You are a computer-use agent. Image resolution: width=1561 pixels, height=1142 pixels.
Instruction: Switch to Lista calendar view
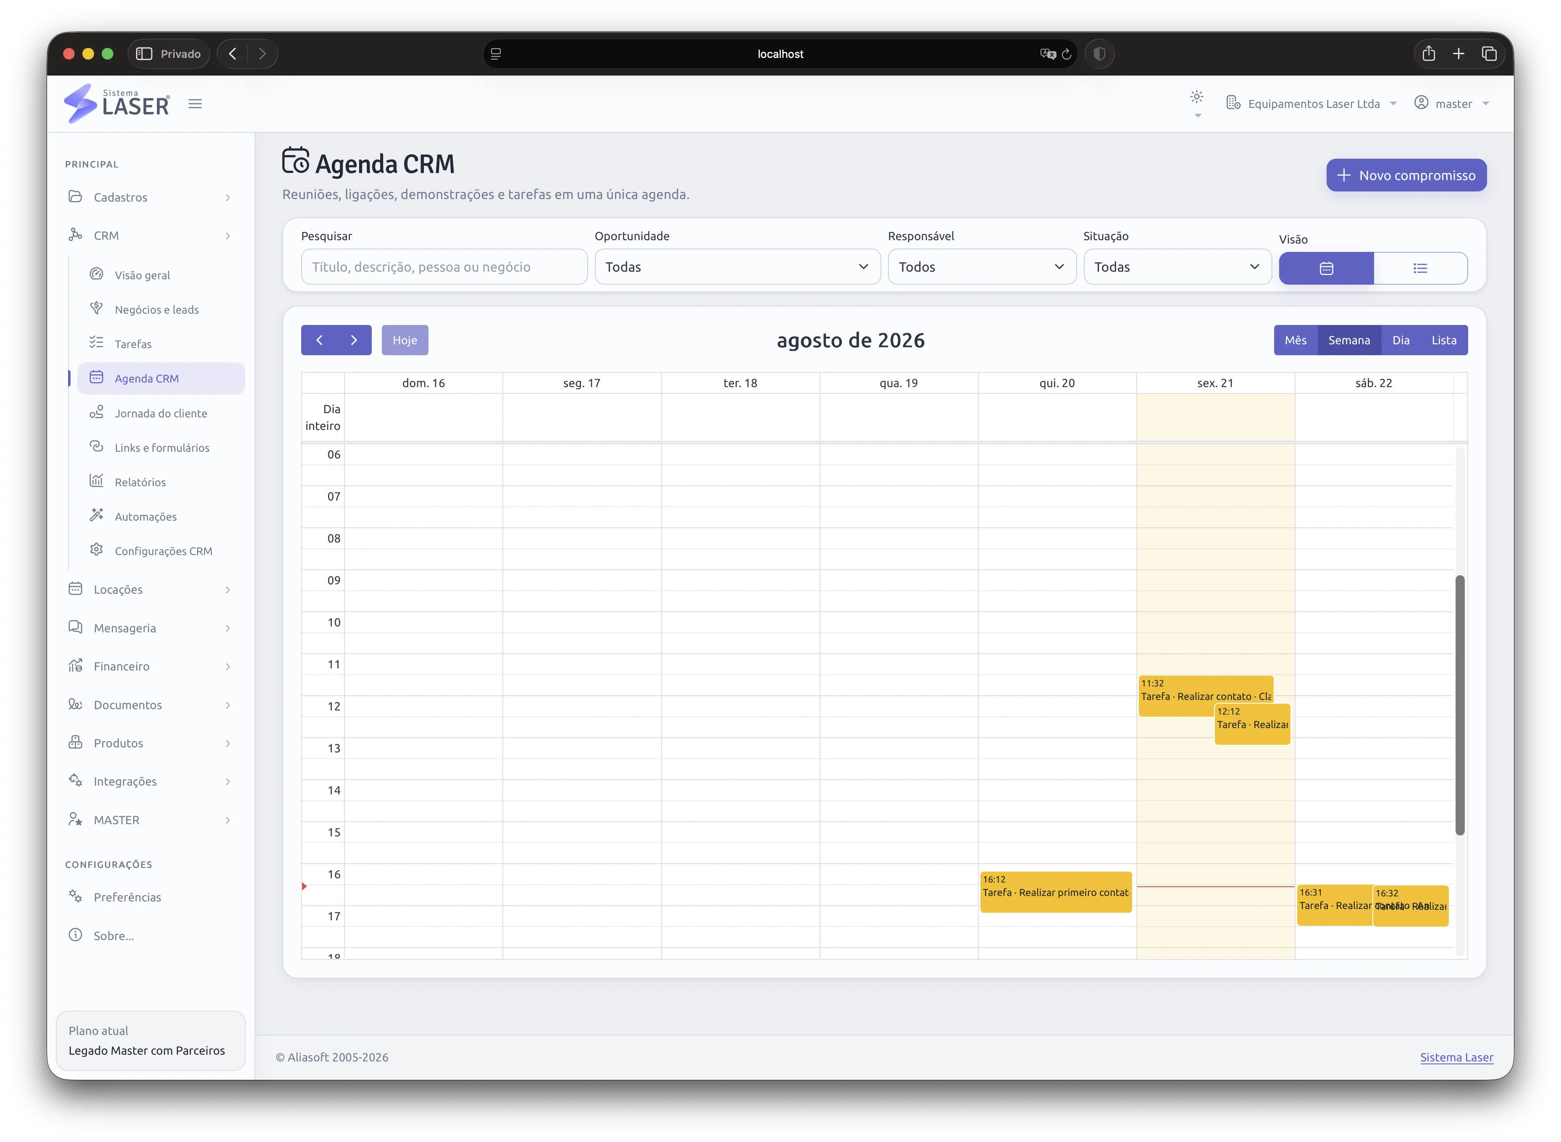[1443, 340]
